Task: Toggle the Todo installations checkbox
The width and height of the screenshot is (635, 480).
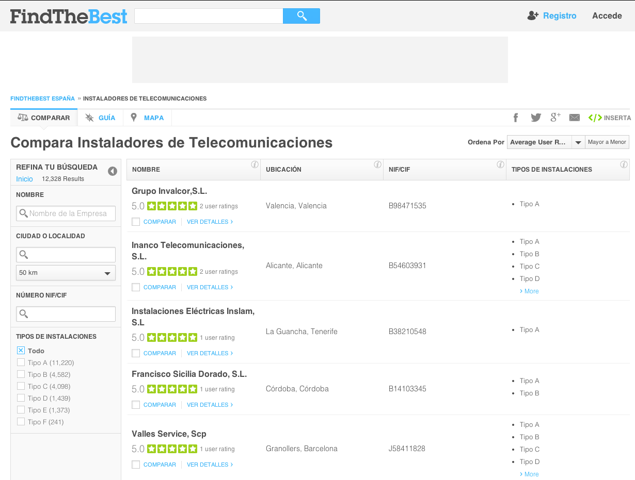Action: (x=21, y=351)
